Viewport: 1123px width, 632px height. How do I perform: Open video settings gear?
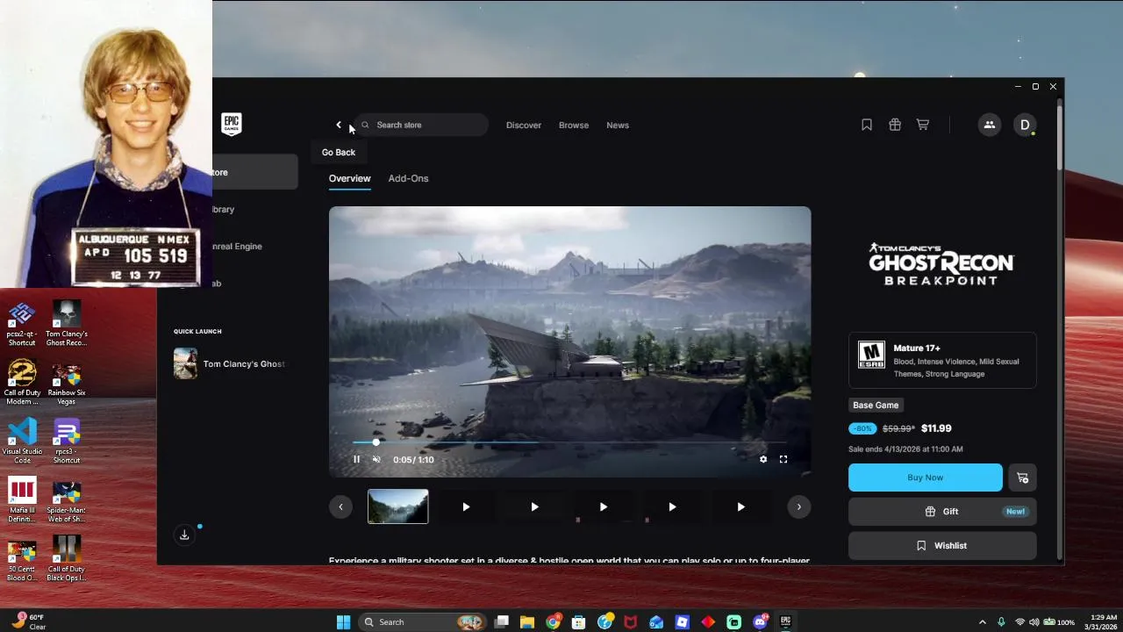point(763,459)
